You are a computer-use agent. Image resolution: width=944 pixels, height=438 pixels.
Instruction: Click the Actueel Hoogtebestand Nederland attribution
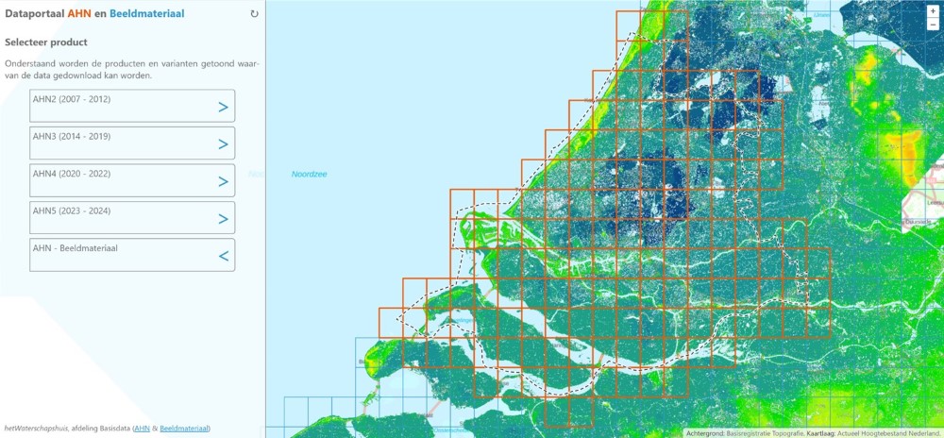click(x=890, y=433)
